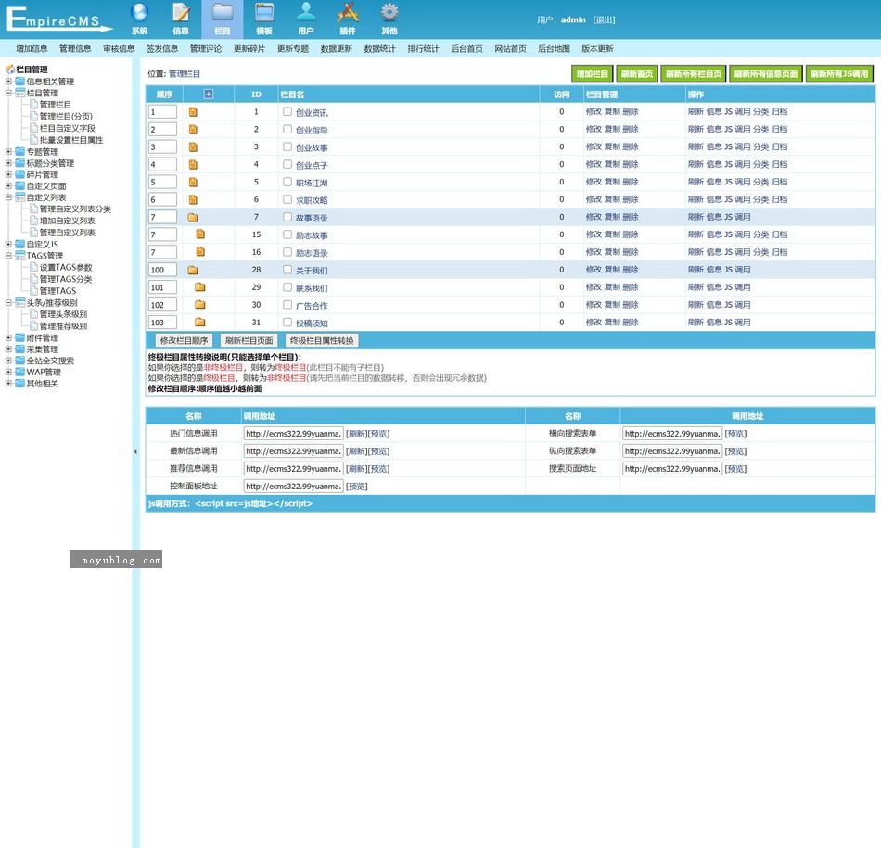Click the green 增加栏目 button

pos(593,73)
